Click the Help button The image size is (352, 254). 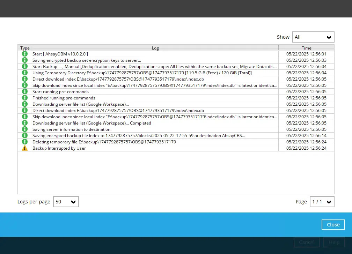(x=334, y=242)
